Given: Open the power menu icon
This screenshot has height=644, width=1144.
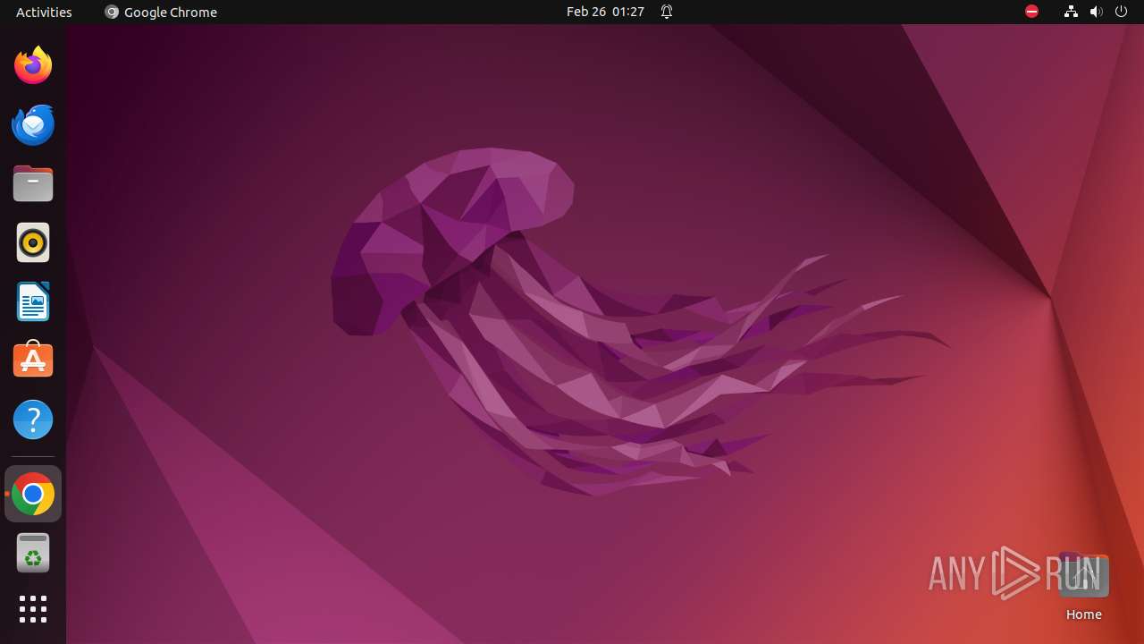Looking at the screenshot, I should [1122, 12].
